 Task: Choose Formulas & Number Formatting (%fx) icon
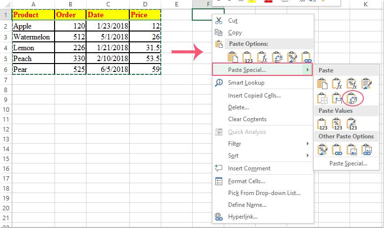coord(352,83)
